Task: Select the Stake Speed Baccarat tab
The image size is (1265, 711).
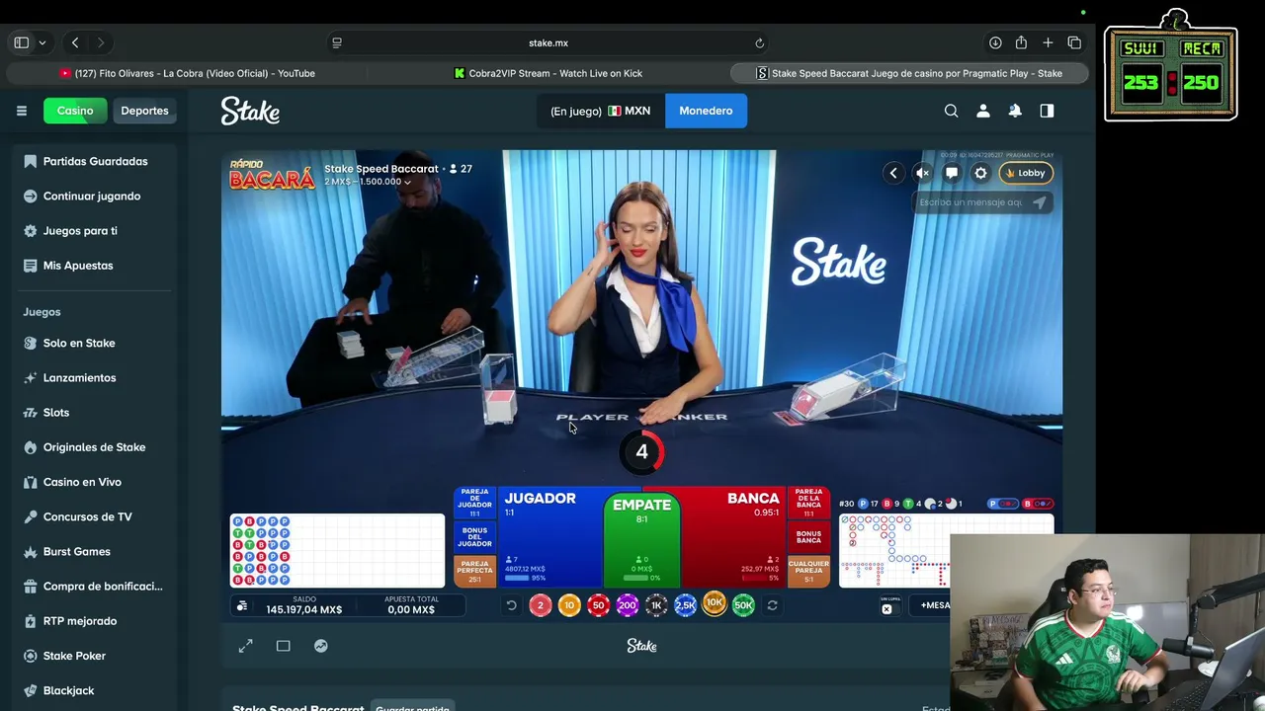Action: click(909, 73)
